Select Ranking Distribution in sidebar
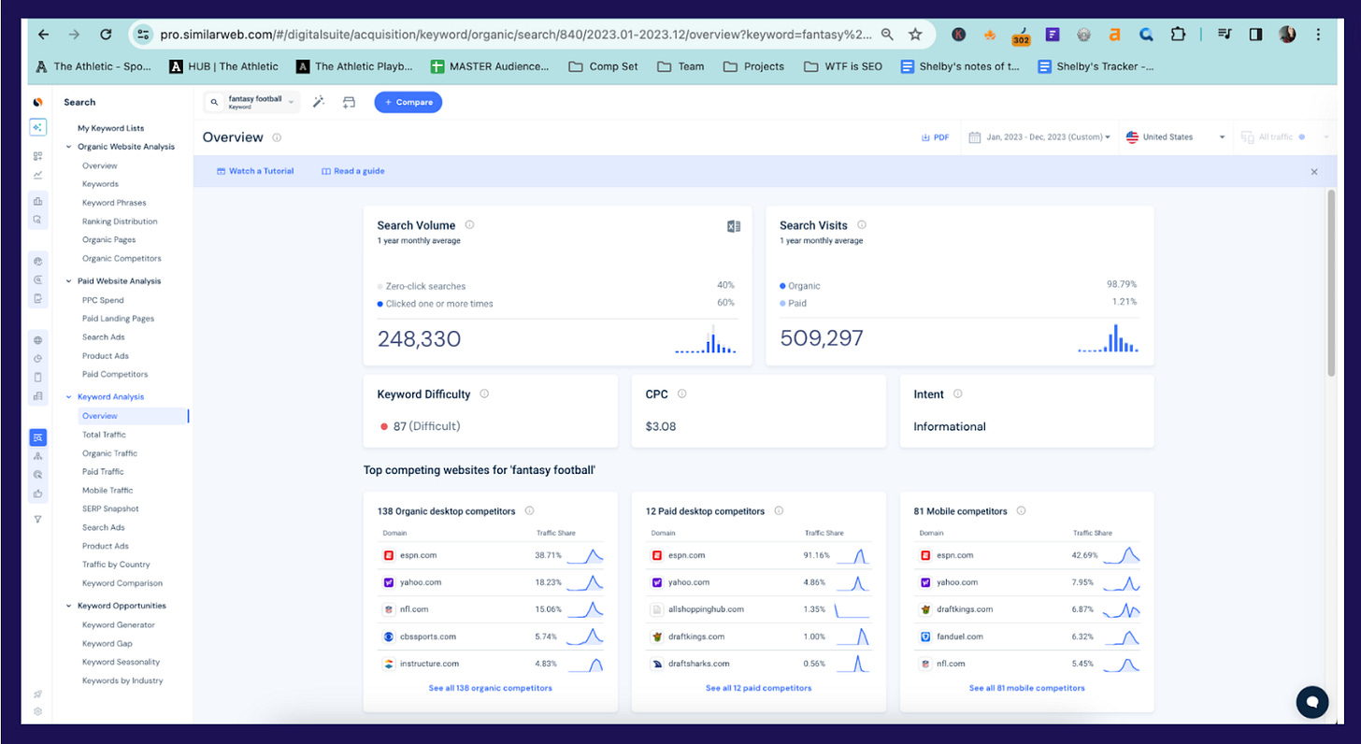 click(x=120, y=222)
